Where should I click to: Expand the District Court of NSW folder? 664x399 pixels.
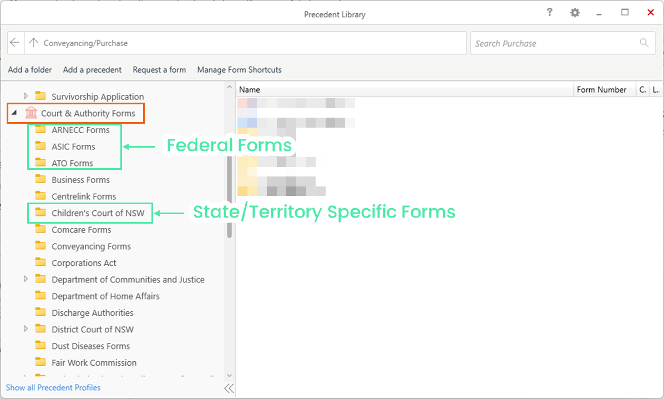[26, 329]
